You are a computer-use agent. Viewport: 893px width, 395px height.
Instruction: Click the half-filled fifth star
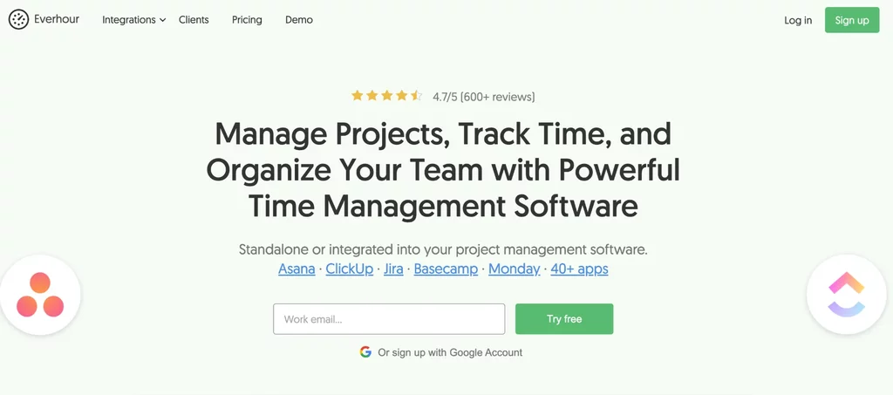(416, 96)
